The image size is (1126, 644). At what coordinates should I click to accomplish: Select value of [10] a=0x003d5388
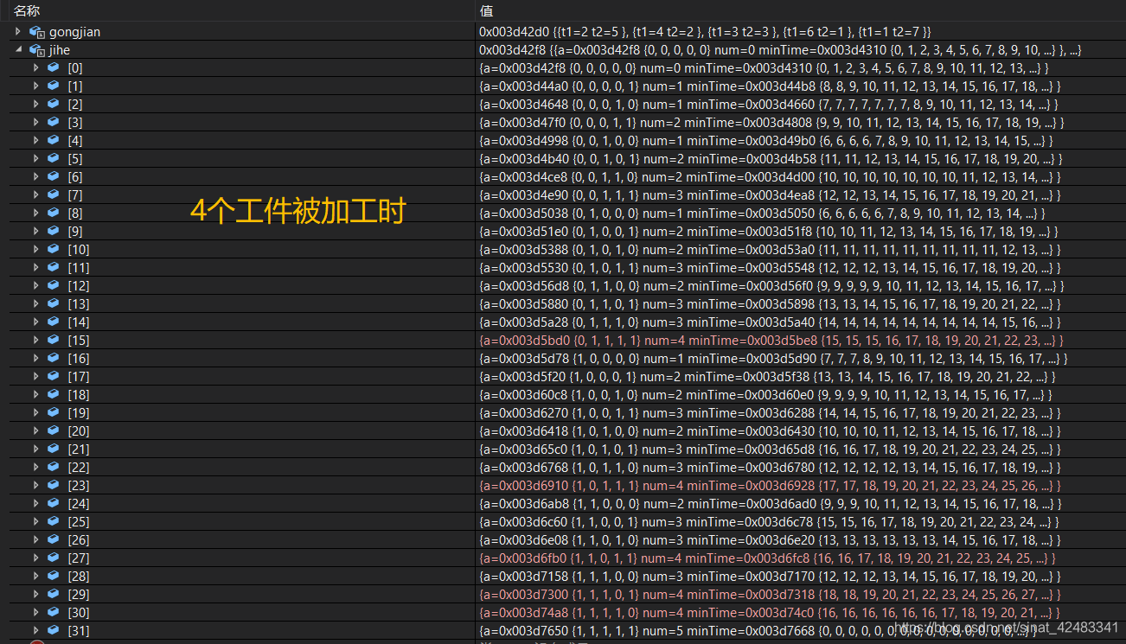coord(771,249)
